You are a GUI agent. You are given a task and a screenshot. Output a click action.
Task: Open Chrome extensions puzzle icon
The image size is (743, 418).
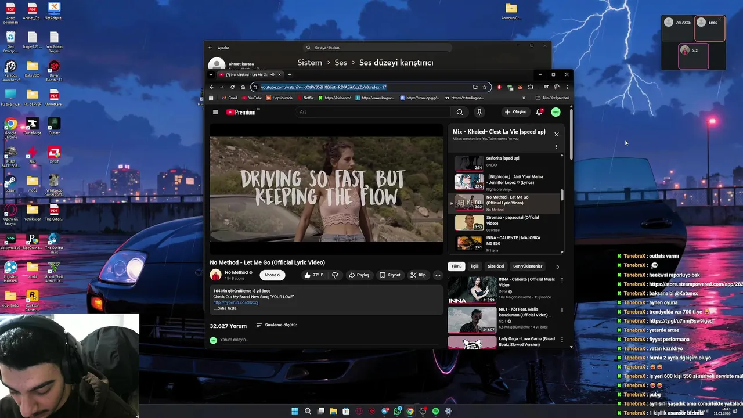tap(530, 87)
